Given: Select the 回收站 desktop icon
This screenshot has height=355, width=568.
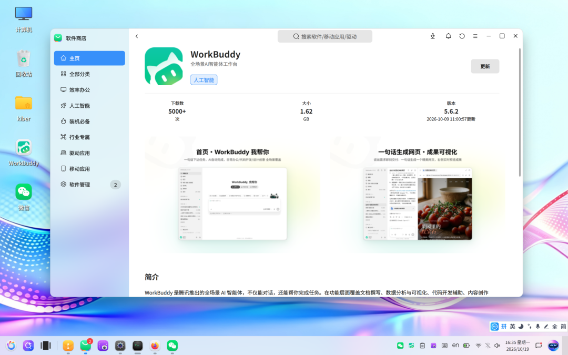Looking at the screenshot, I should (24, 64).
